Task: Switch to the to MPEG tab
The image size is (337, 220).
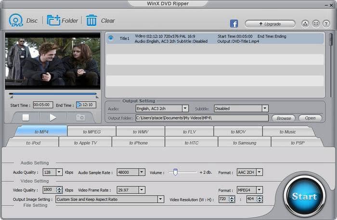Action: [92, 131]
